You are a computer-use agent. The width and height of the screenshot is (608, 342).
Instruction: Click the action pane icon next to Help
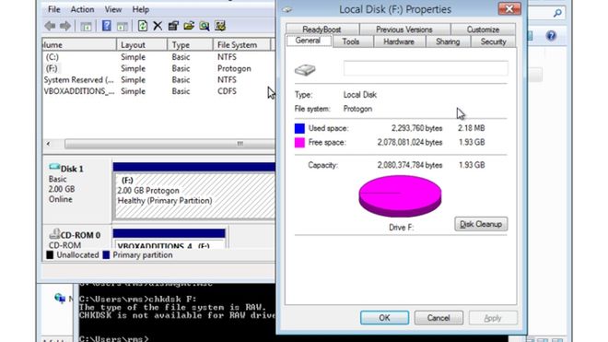click(123, 27)
